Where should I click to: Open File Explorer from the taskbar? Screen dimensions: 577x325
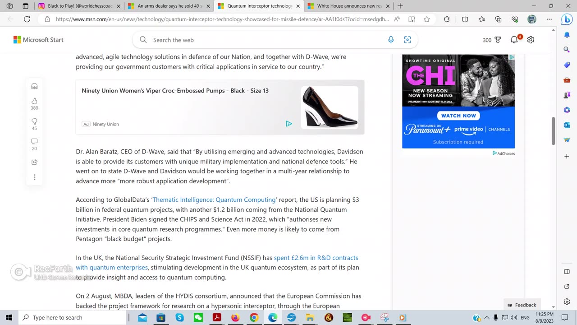click(x=310, y=318)
